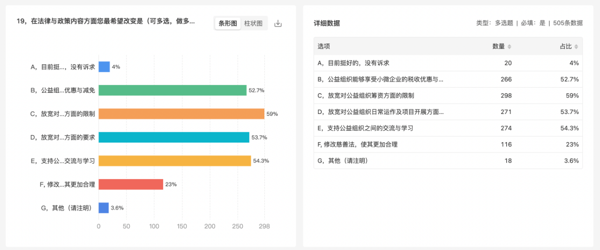Click the 详细数据 panel heading
The image size is (600, 250).
327,23
